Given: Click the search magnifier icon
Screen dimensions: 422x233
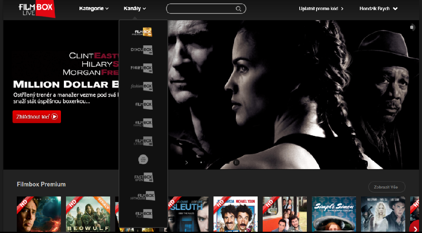Looking at the screenshot, I should pyautogui.click(x=238, y=8).
